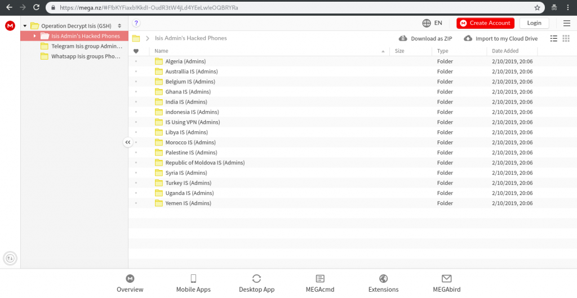Open the Overview footer link
Screen dimensions: 577x298
tap(130, 290)
